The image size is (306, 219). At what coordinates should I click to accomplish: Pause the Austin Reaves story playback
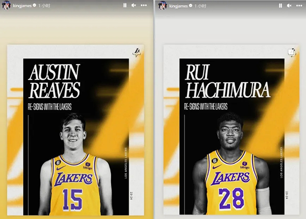point(125,5)
